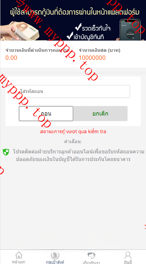
Task: Select the บัญชี tab label
Action: [x=128, y=262]
